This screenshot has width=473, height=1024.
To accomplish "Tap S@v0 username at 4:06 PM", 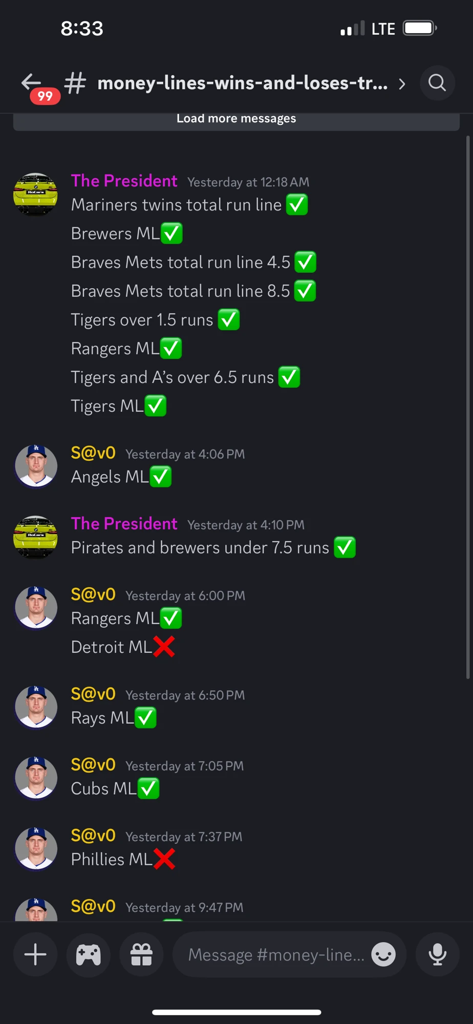I will click(x=93, y=453).
